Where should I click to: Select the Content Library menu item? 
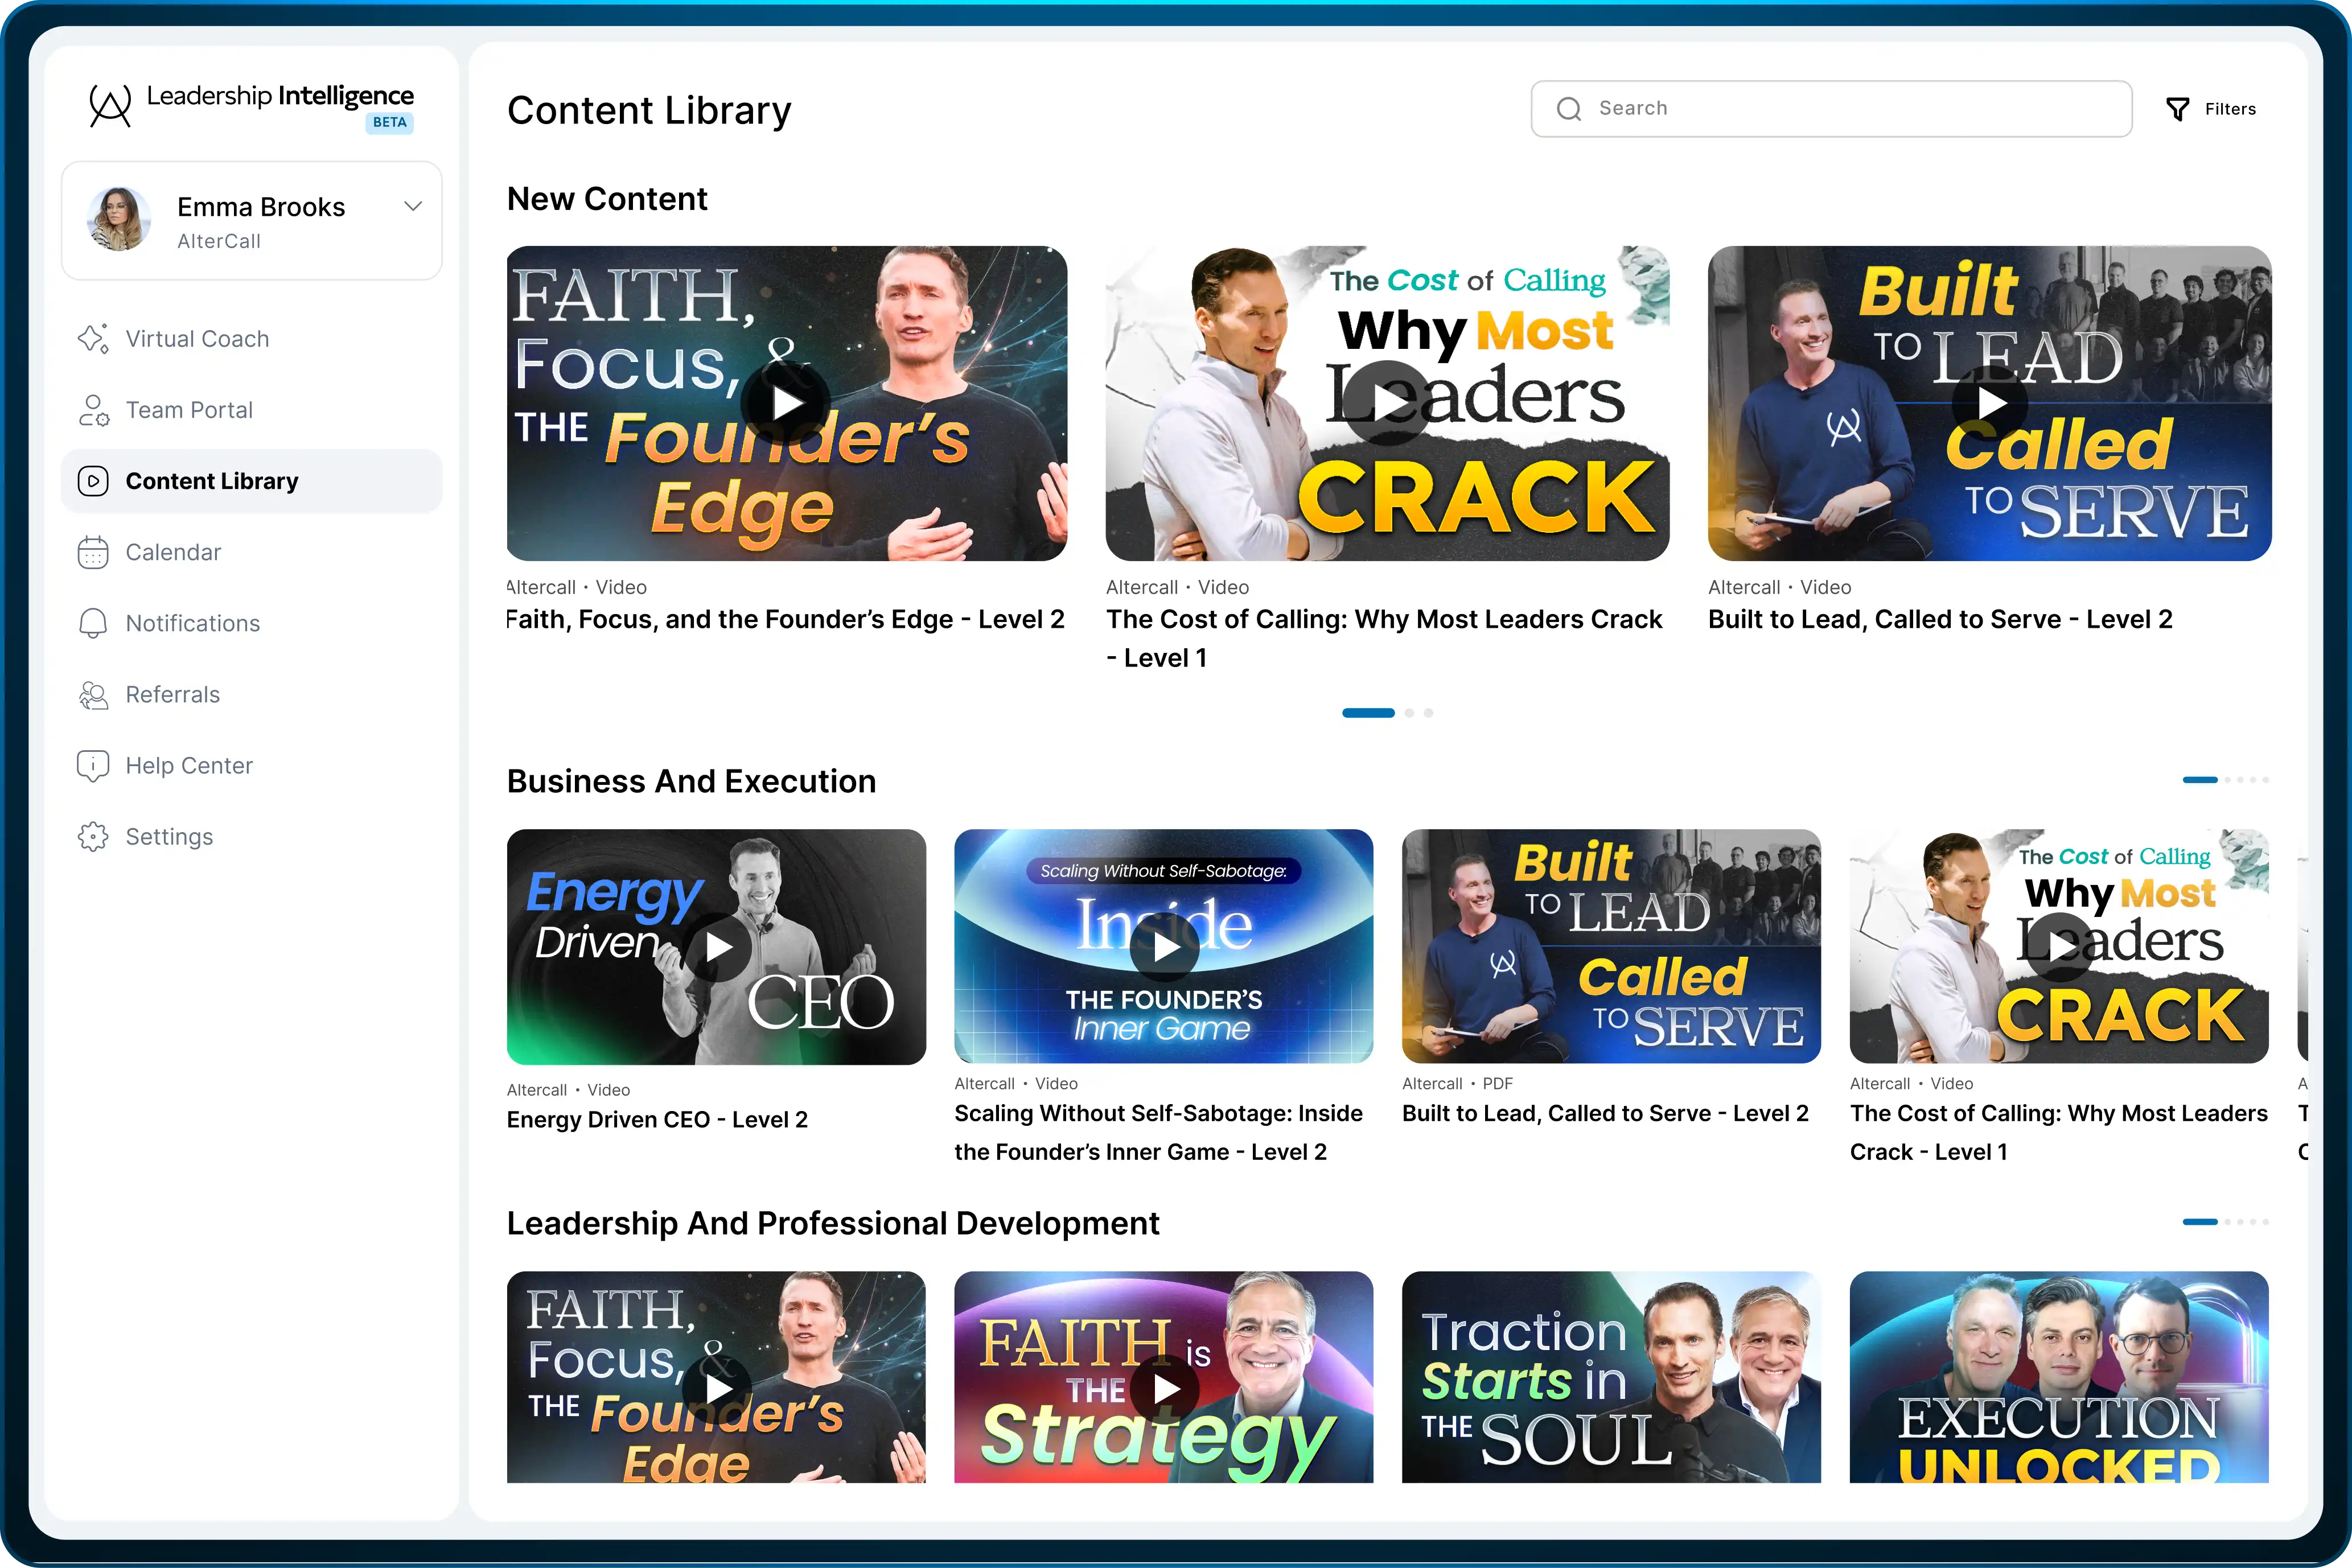point(212,481)
